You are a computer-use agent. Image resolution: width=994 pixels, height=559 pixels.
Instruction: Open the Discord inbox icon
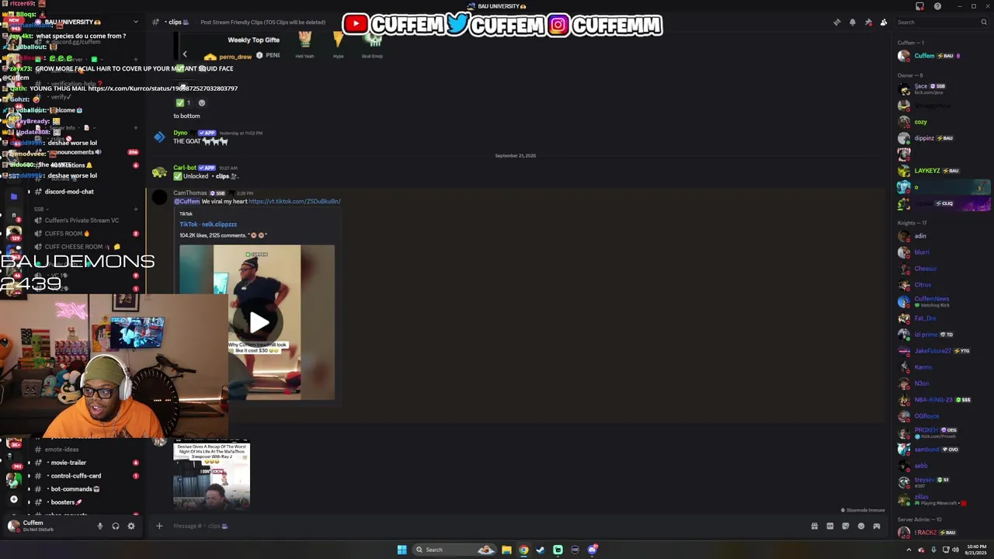click(919, 6)
